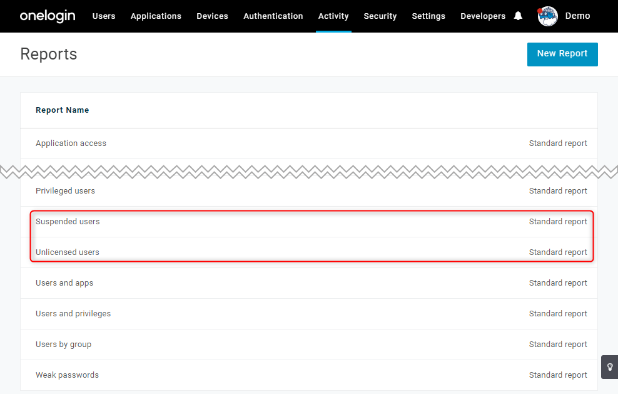The image size is (618, 394).
Task: Open the Weak passwords report
Action: click(309, 375)
